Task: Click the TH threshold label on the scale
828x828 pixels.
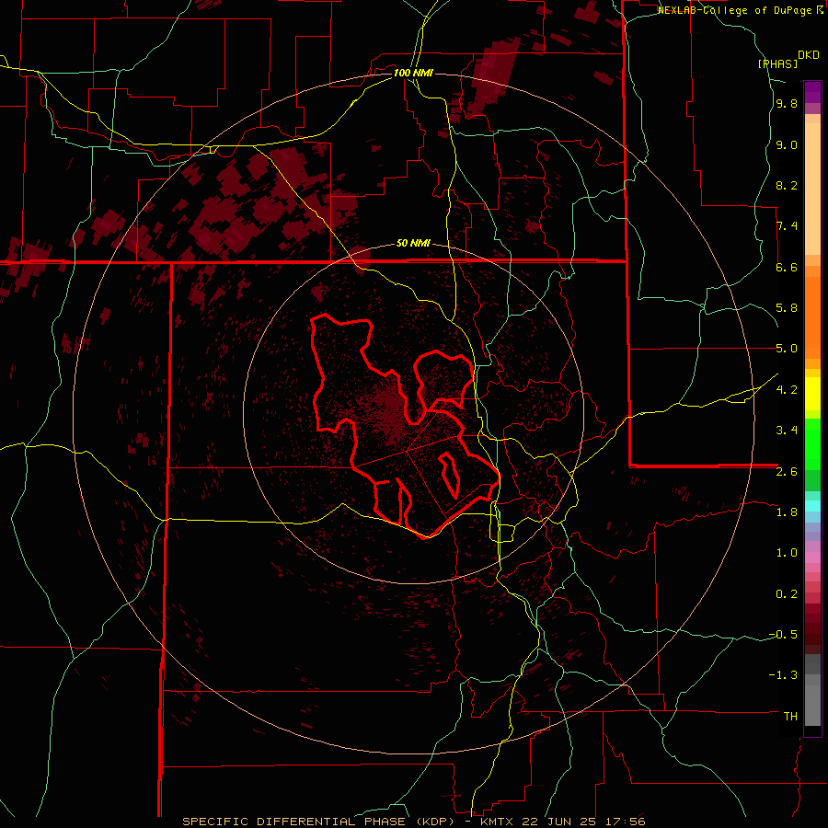Action: coord(790,717)
